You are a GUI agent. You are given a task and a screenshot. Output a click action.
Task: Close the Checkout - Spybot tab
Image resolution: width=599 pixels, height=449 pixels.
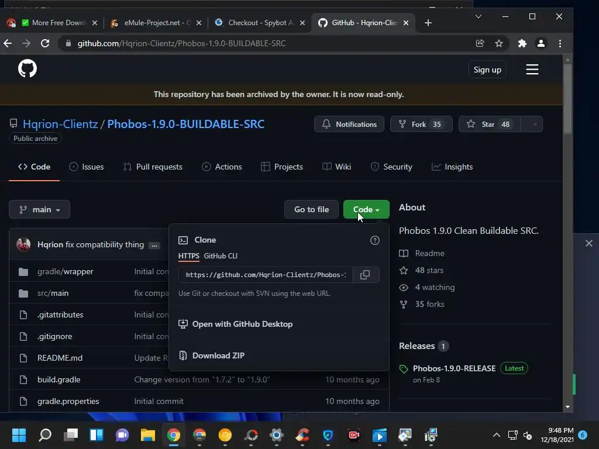[x=302, y=23]
